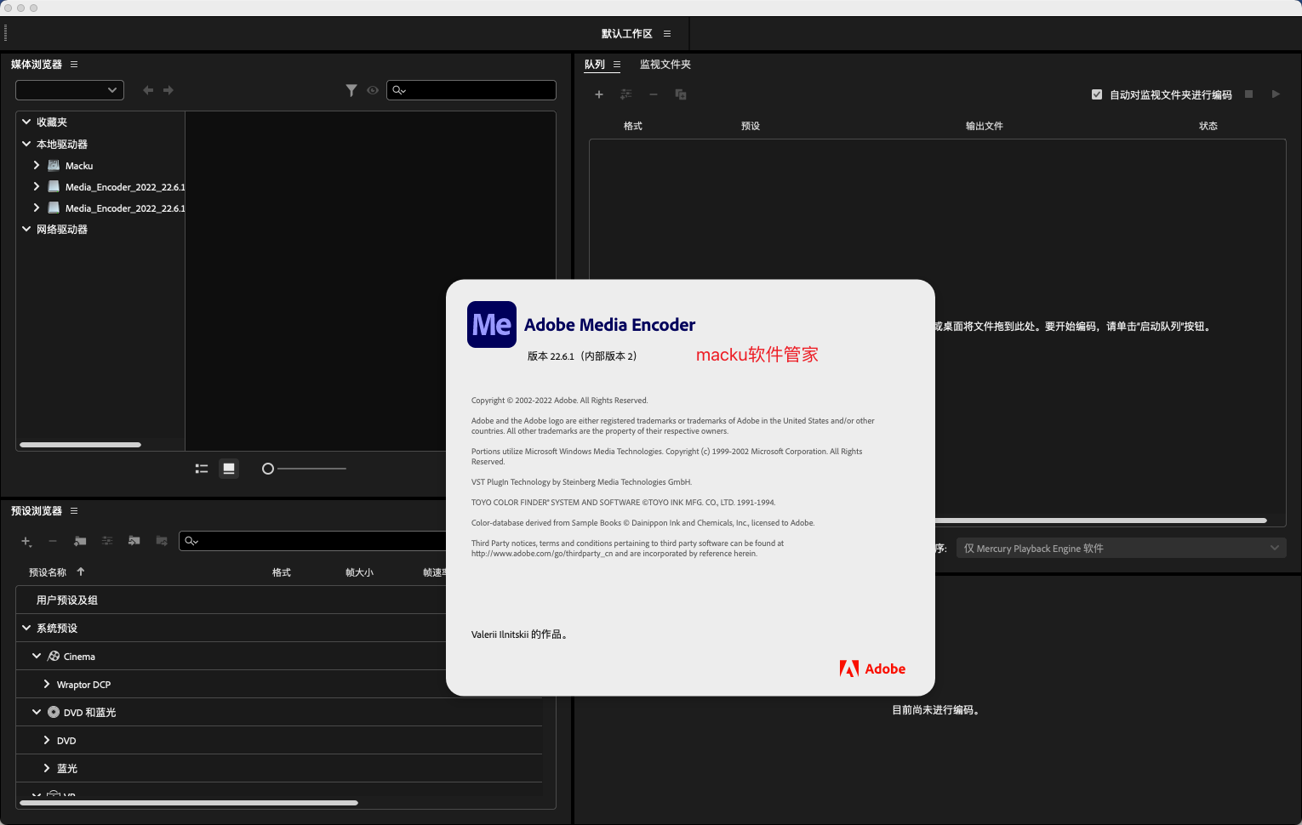Image resolution: width=1302 pixels, height=825 pixels.
Task: Click the media browser search field
Action: [471, 90]
